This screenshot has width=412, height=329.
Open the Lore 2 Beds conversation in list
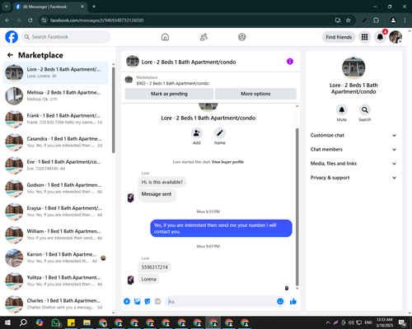tap(55, 72)
